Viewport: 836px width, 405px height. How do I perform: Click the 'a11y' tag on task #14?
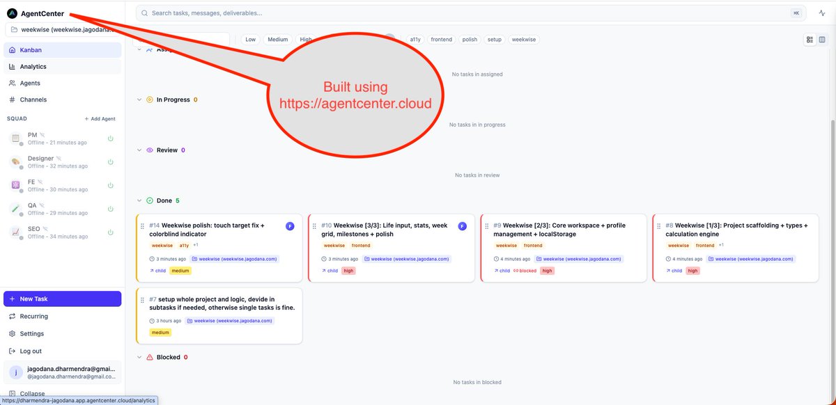tap(184, 246)
